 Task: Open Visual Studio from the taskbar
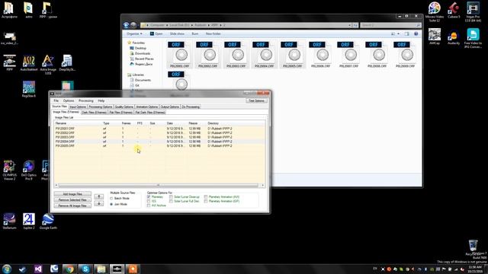[x=38, y=269]
